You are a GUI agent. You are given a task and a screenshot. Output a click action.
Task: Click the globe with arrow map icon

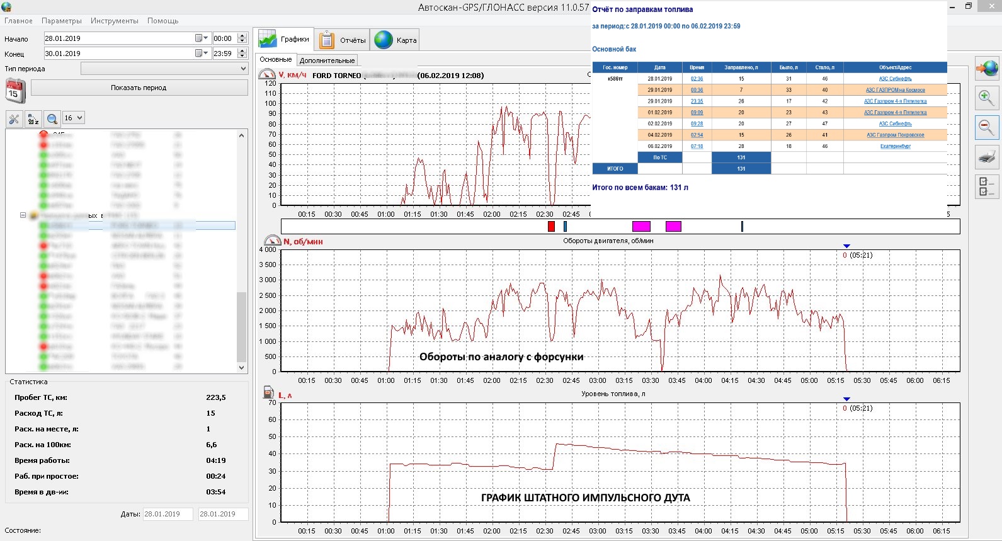(x=986, y=69)
